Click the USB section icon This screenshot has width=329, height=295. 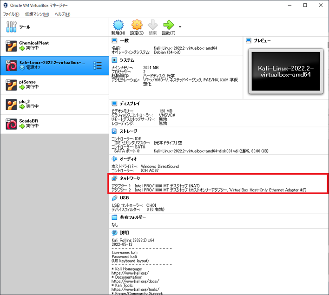tap(114, 197)
